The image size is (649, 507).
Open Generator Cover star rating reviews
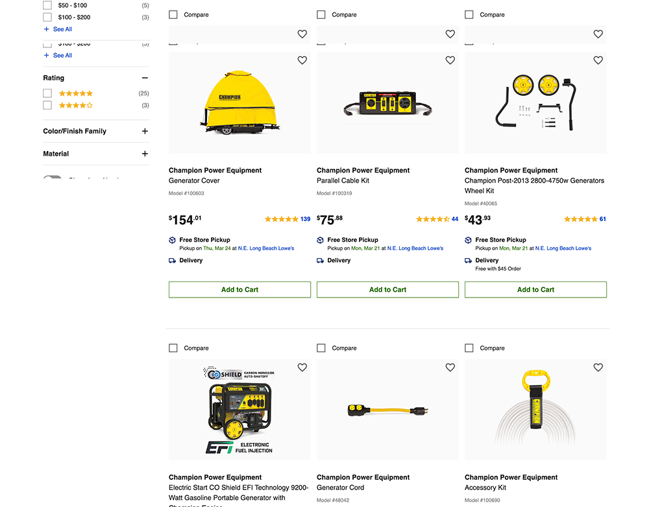click(x=282, y=219)
